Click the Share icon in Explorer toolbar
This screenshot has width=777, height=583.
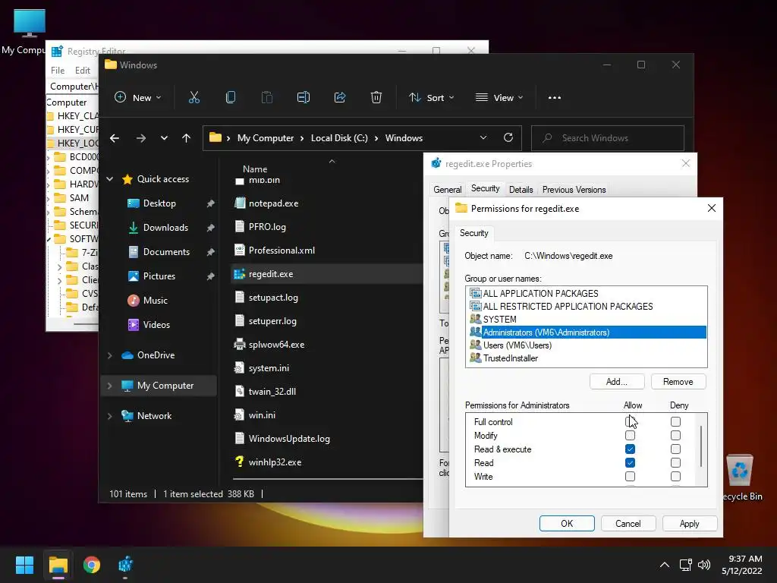coord(340,97)
